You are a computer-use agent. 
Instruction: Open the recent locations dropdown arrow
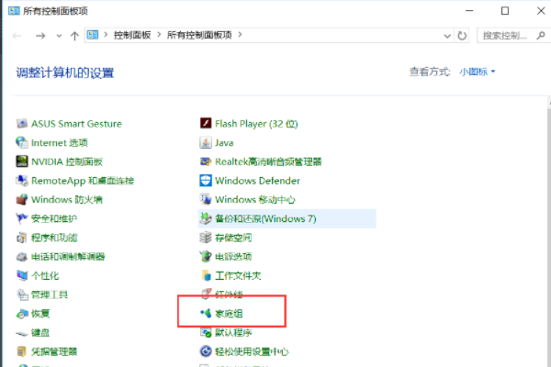click(59, 36)
